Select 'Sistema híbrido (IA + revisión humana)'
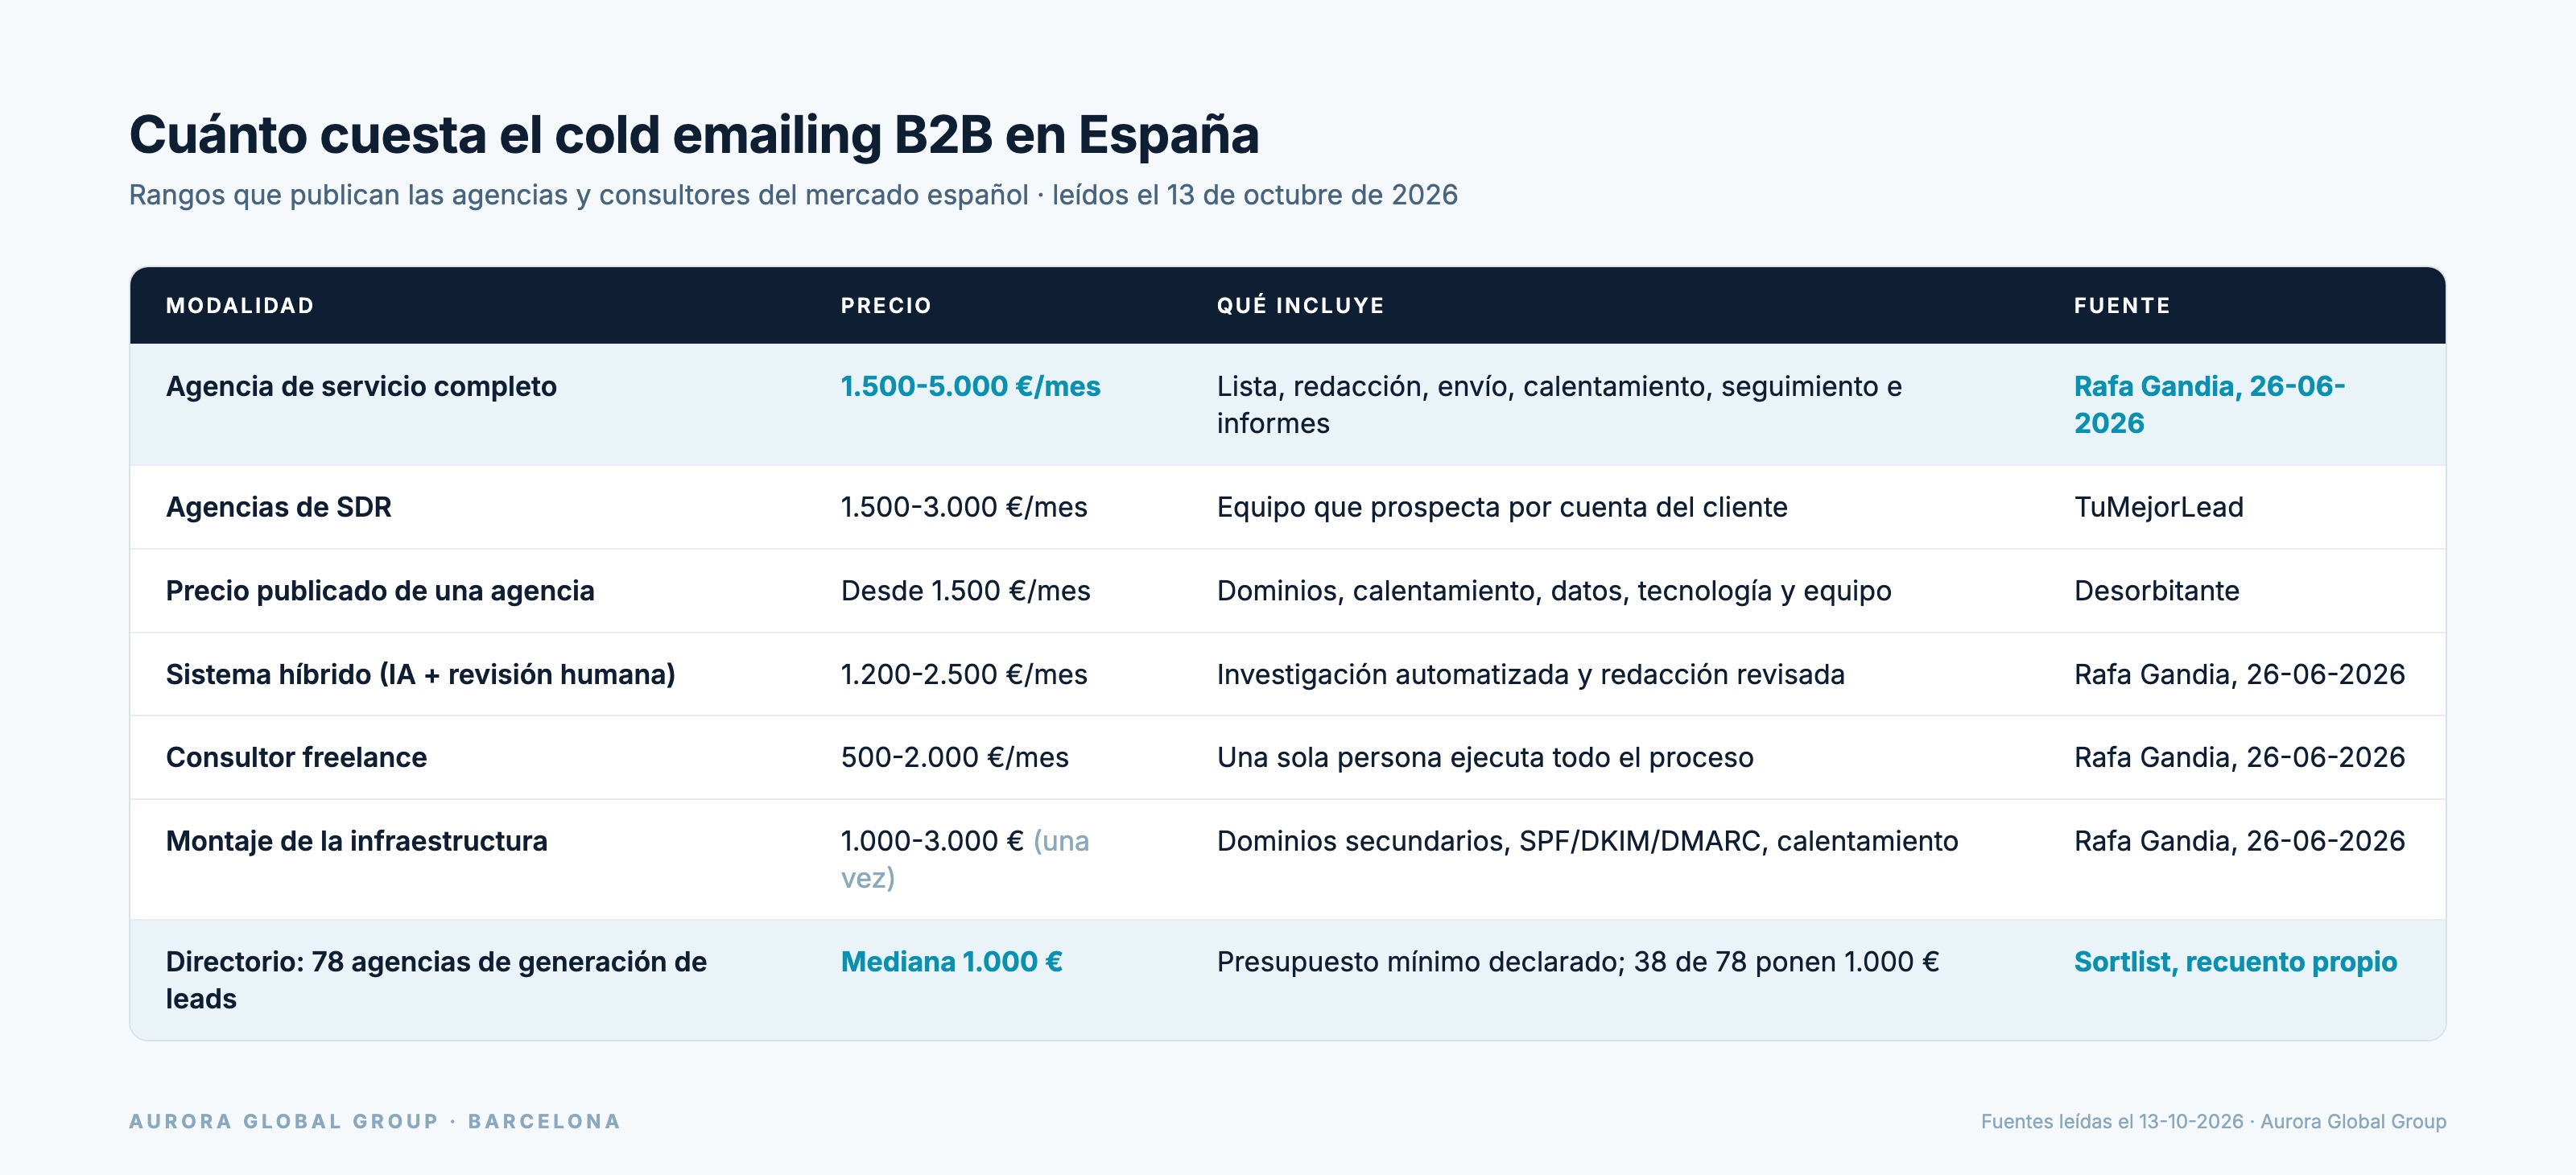The width and height of the screenshot is (2576, 1175). 420,675
